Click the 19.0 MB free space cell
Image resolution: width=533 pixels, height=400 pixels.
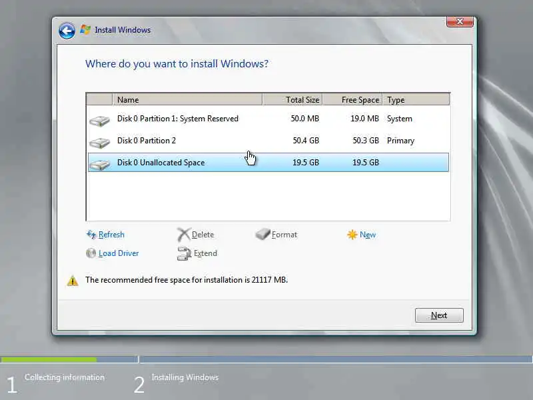coord(364,119)
